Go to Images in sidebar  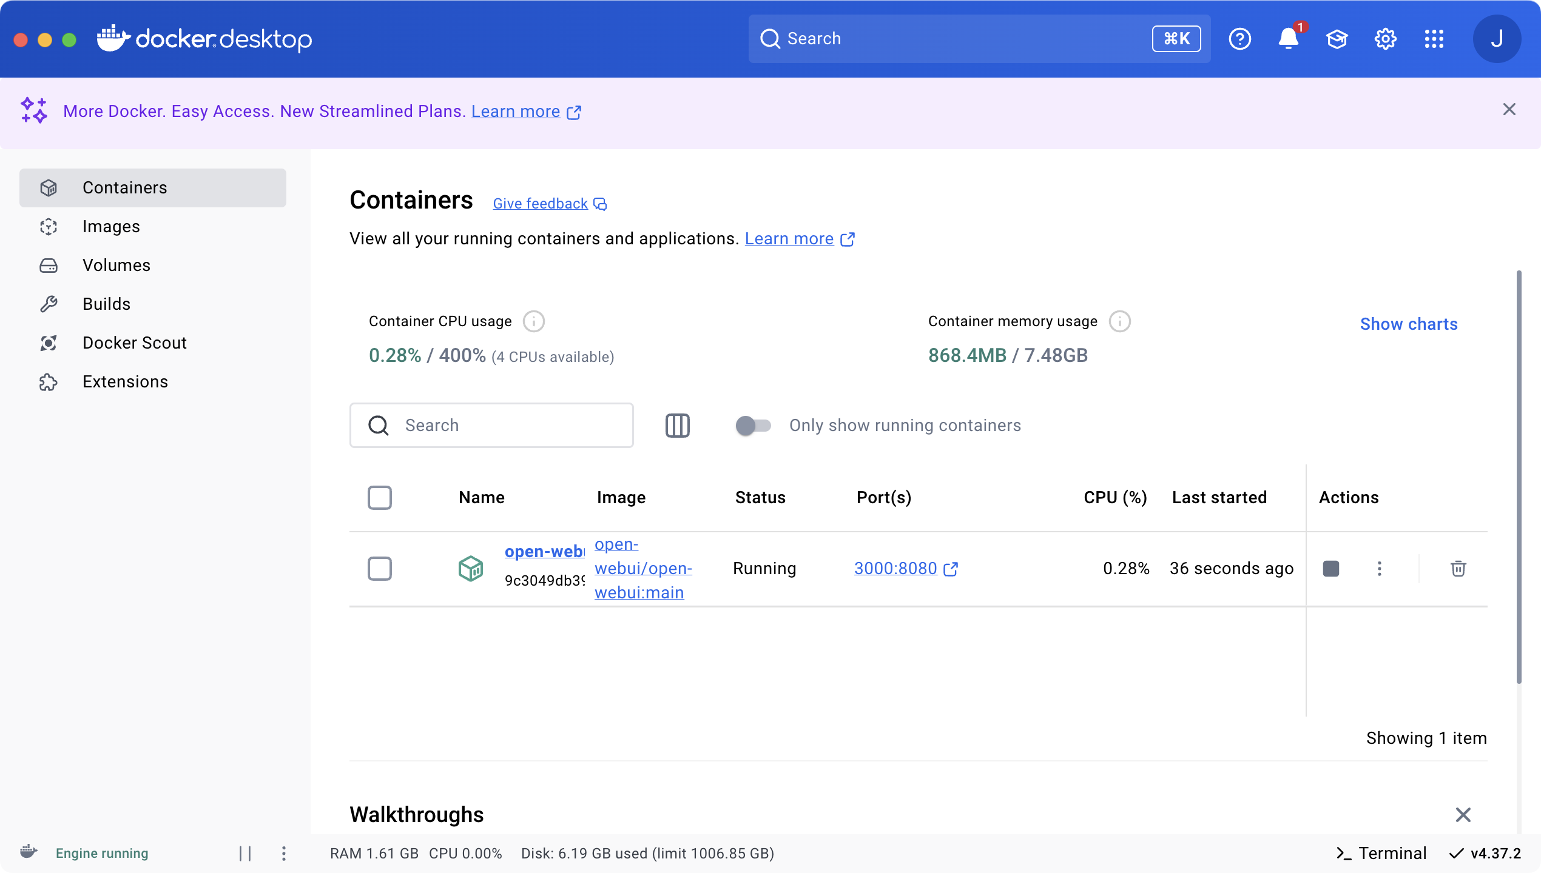point(153,227)
